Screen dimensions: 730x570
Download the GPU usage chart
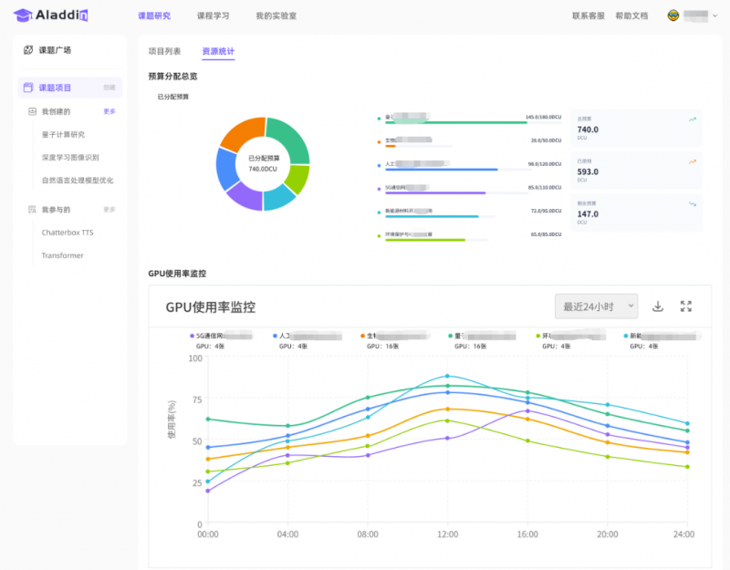pyautogui.click(x=658, y=306)
